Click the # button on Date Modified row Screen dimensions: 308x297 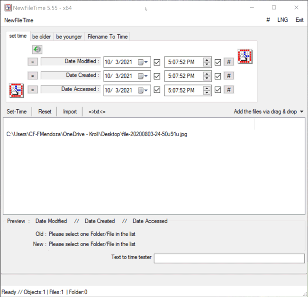pyautogui.click(x=229, y=62)
